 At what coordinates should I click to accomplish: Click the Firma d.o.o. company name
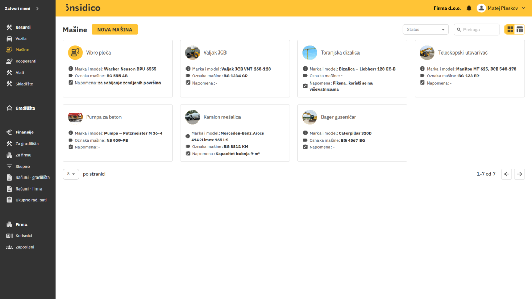click(x=447, y=8)
